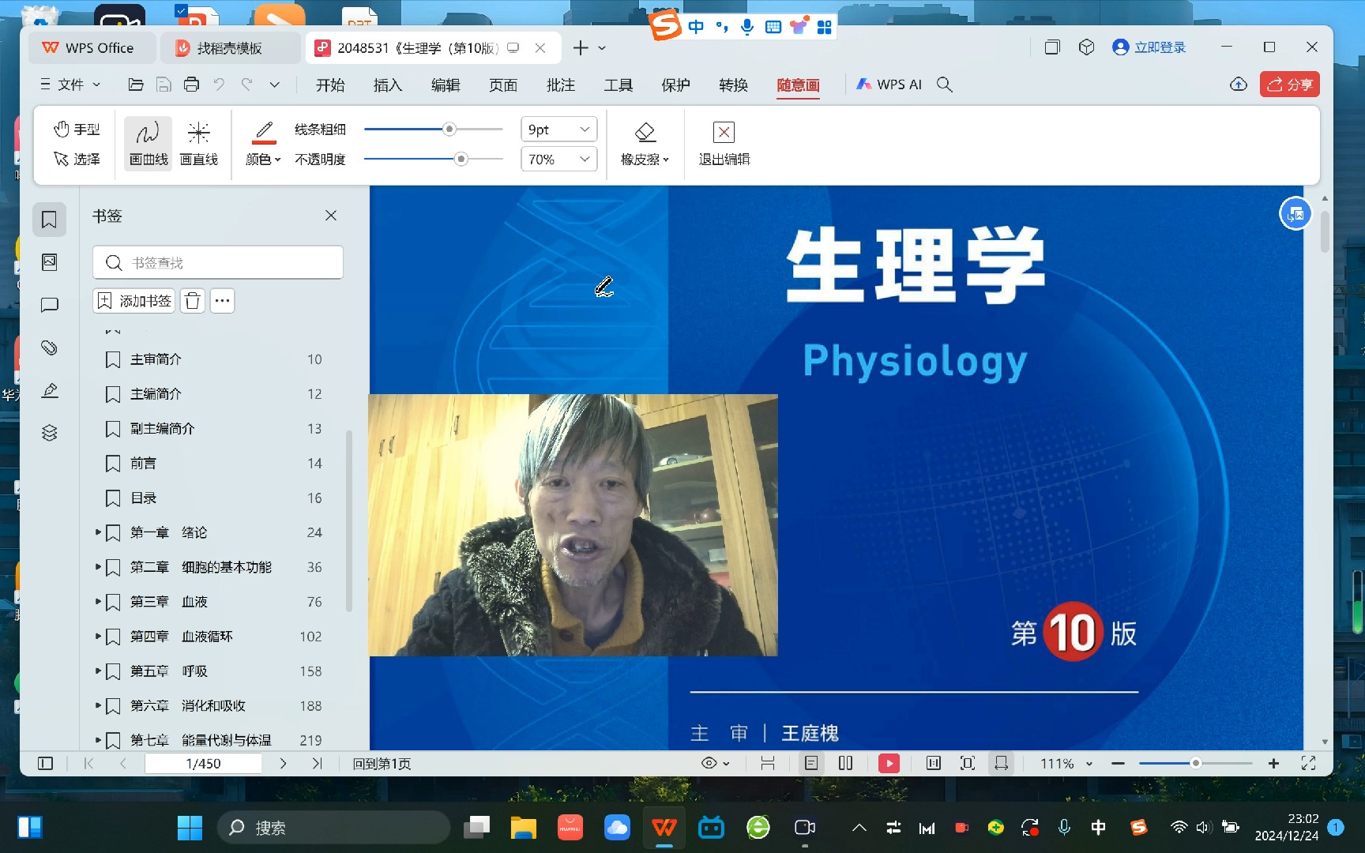
Task: Activate the draw straight line (画直线) tool
Action: coord(199,144)
